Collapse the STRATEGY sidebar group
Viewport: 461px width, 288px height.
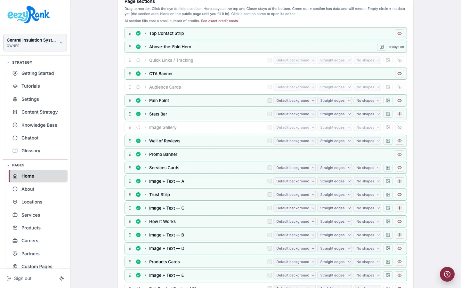(20, 62)
